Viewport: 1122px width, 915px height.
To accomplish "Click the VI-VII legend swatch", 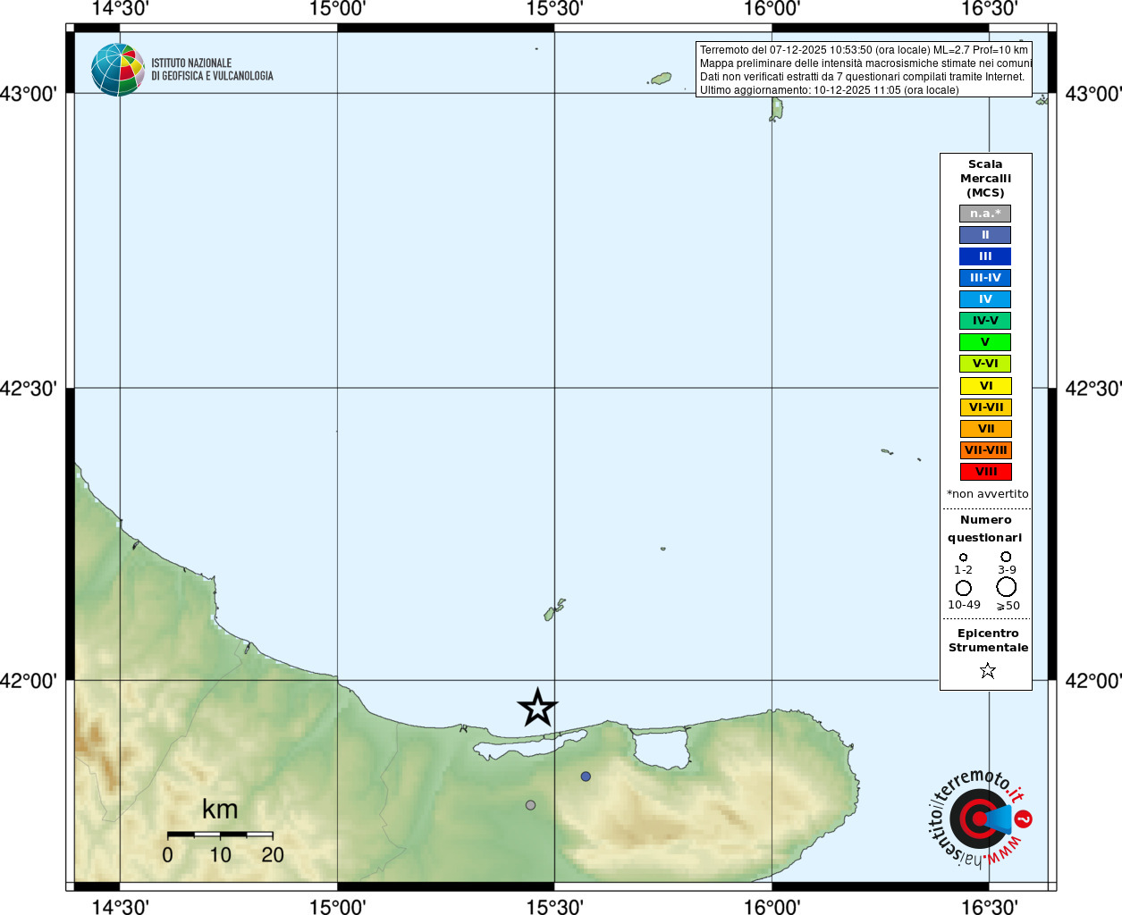I will [x=985, y=407].
